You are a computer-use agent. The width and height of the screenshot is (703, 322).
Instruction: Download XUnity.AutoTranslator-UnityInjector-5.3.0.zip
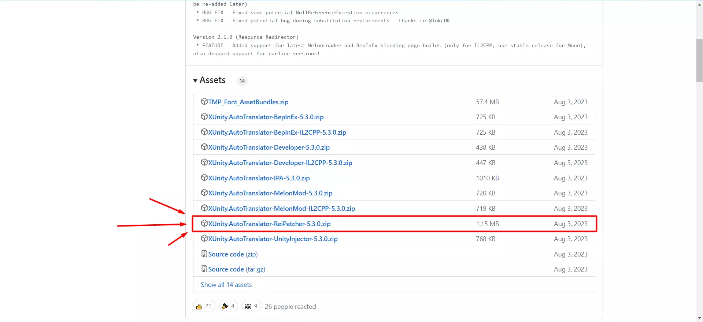273,239
